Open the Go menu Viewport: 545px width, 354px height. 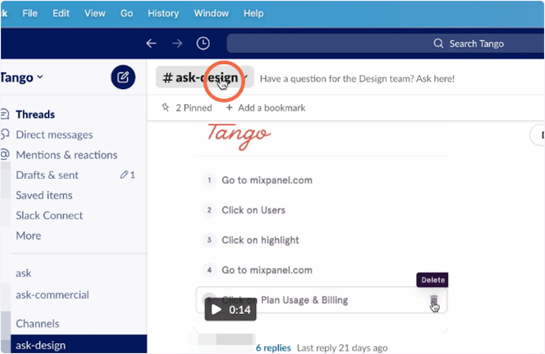(127, 13)
